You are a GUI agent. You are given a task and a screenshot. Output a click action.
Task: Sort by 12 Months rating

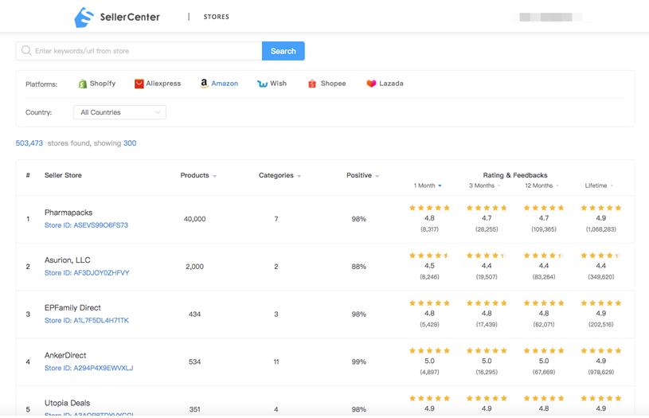point(541,186)
